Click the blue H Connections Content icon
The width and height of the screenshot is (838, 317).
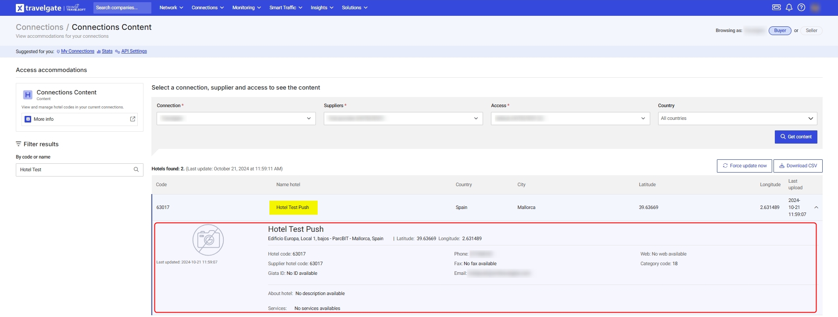pyautogui.click(x=28, y=95)
